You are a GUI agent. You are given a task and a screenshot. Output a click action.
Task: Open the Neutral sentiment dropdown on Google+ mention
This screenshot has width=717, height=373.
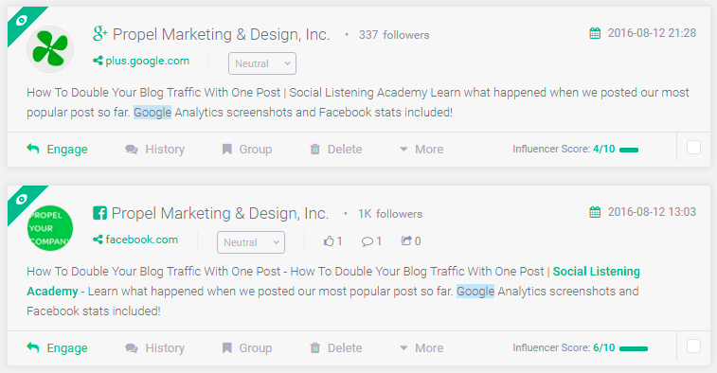262,63
